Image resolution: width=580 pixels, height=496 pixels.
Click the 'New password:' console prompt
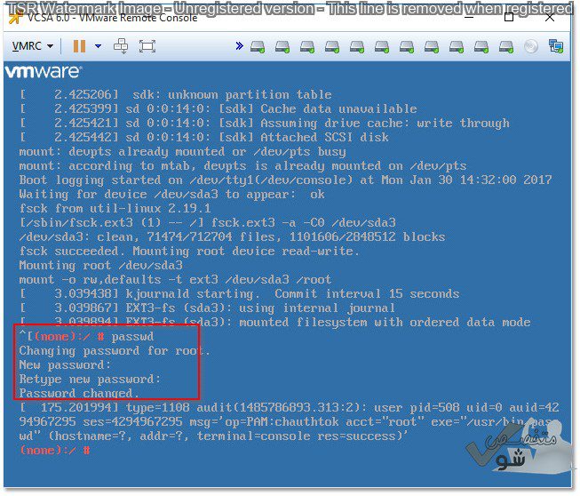click(x=65, y=365)
